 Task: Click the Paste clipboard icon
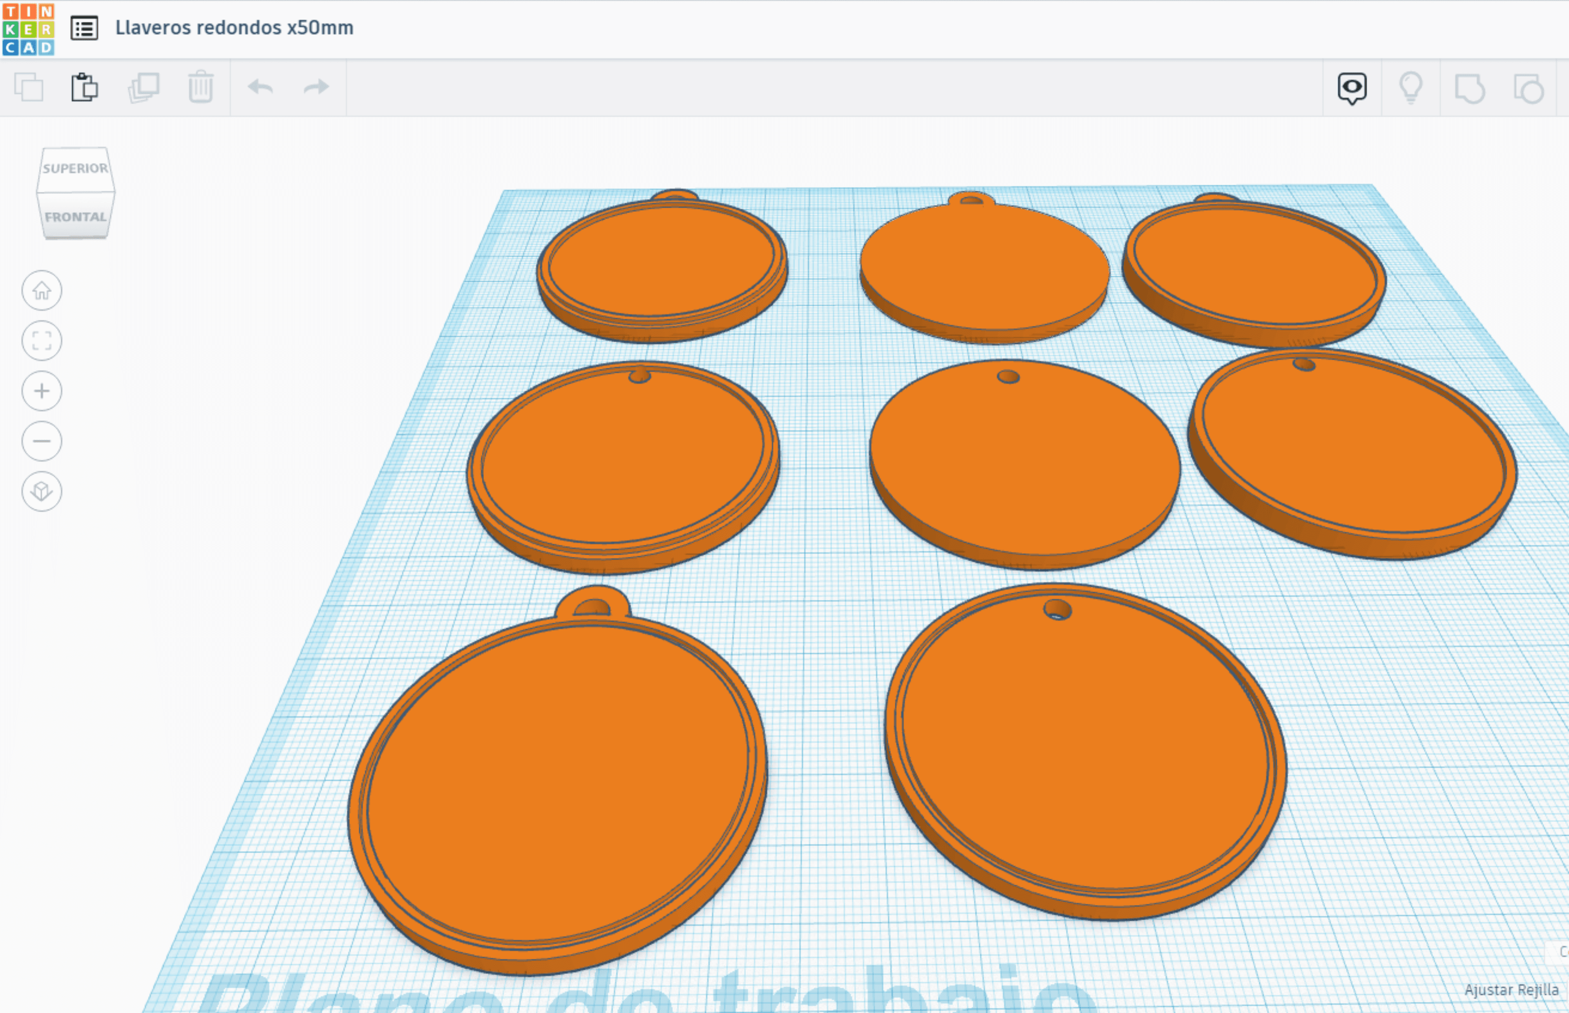tap(85, 87)
